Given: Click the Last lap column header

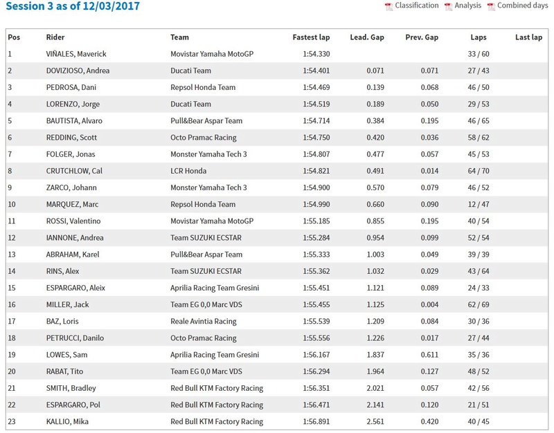Looking at the screenshot, I should pyautogui.click(x=528, y=37).
